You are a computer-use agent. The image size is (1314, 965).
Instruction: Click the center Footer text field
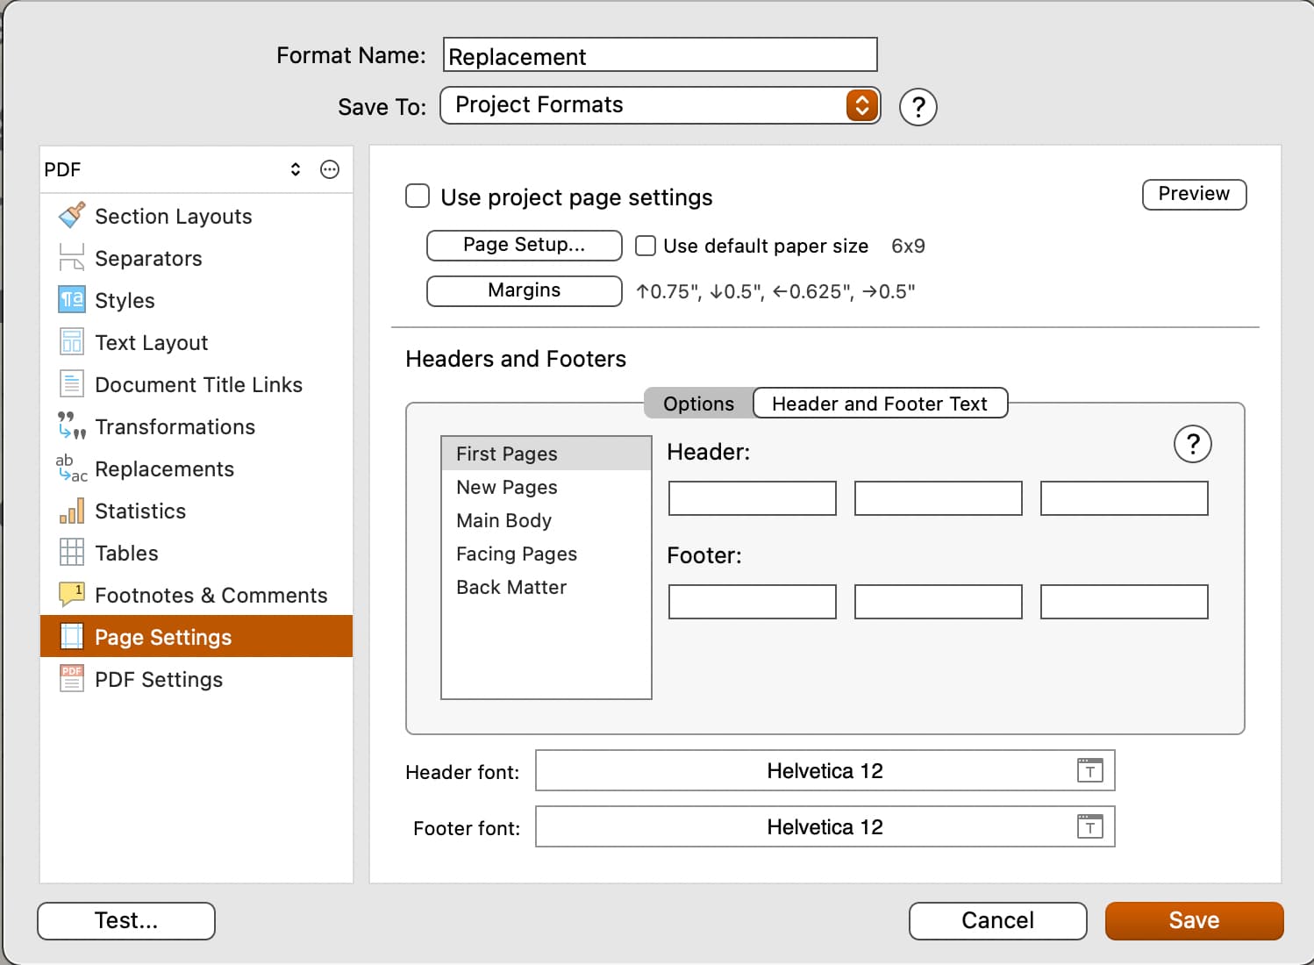(939, 602)
